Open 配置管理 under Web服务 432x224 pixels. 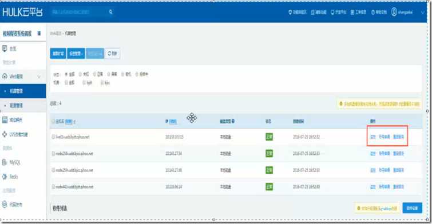(23, 105)
